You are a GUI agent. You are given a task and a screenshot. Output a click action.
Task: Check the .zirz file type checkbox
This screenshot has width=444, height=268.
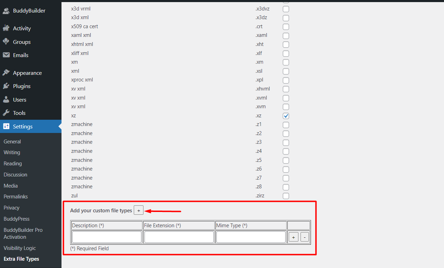point(286,196)
